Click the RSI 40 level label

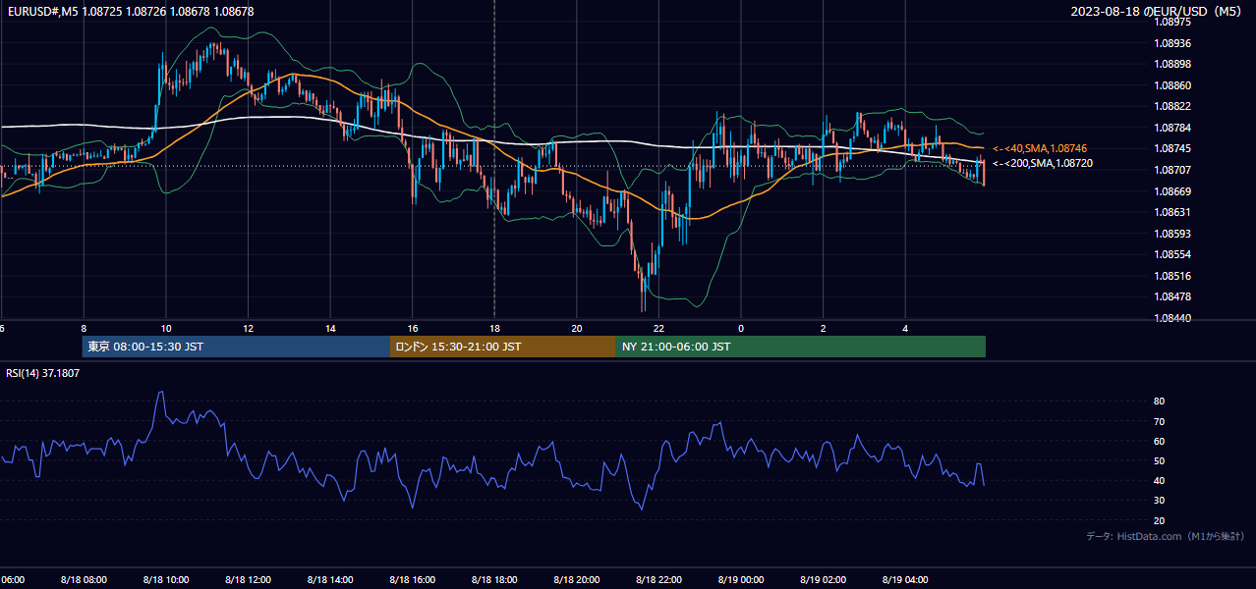[x=1159, y=480]
